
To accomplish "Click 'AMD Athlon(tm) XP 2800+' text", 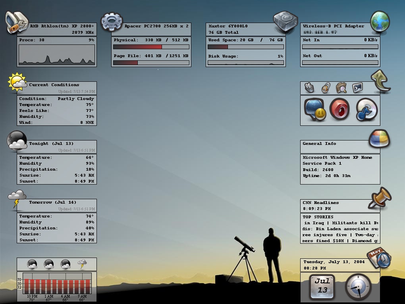I will (x=62, y=26).
